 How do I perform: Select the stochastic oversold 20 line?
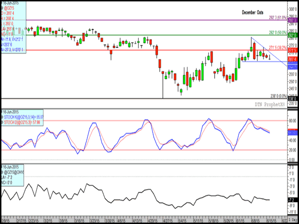144,150
